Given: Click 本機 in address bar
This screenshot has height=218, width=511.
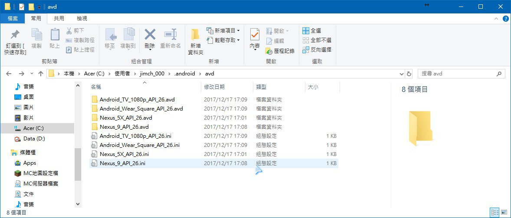Looking at the screenshot, I should point(69,74).
